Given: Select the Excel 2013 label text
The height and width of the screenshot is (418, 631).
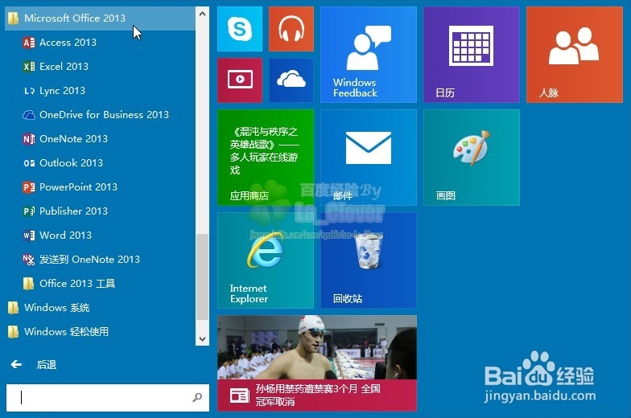Looking at the screenshot, I should [64, 66].
